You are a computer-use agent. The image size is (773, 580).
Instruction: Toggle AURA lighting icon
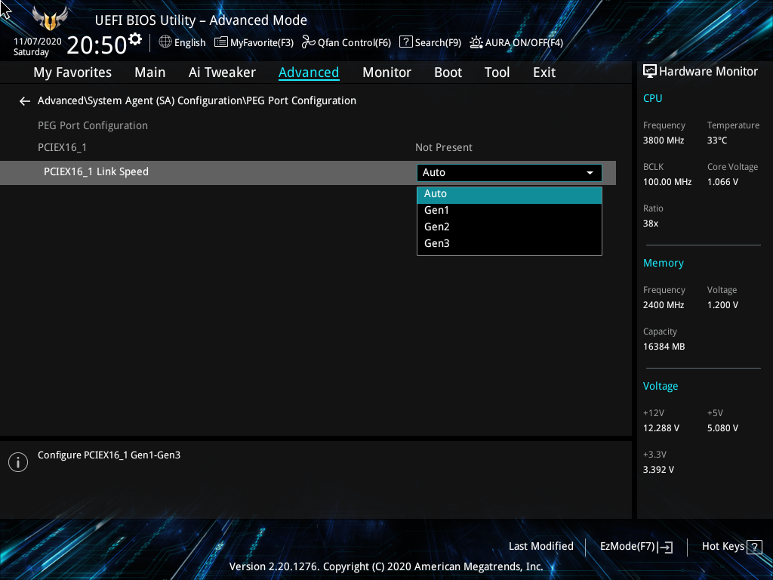476,42
